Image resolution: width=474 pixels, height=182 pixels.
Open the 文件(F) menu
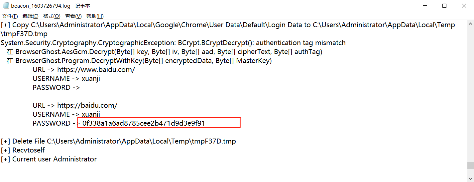click(10, 16)
